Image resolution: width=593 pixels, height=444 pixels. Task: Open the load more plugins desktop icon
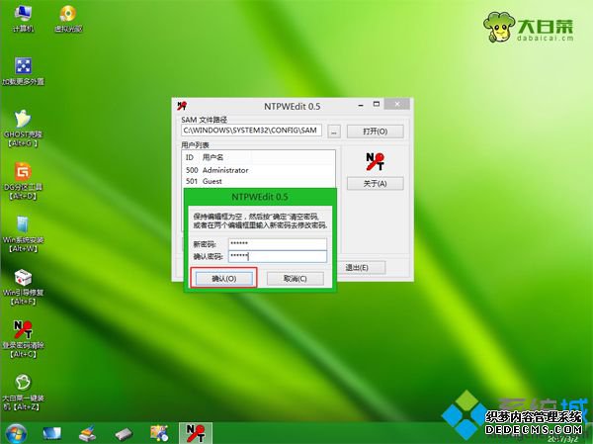click(x=23, y=71)
